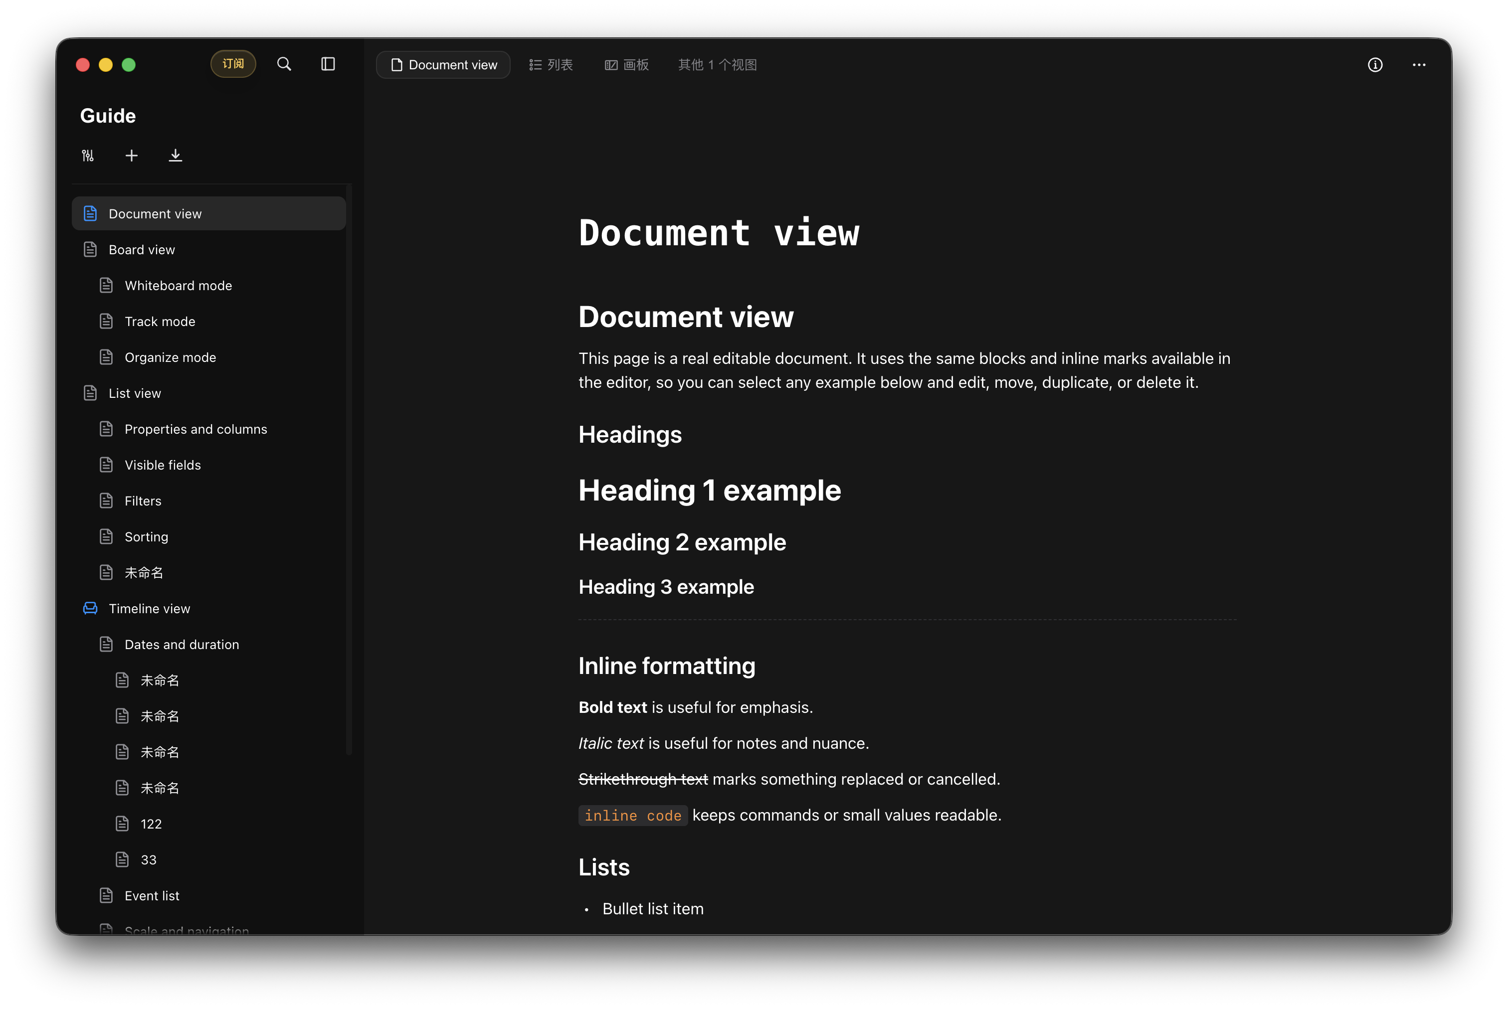Click the Whiteboard mode page icon

tap(106, 285)
